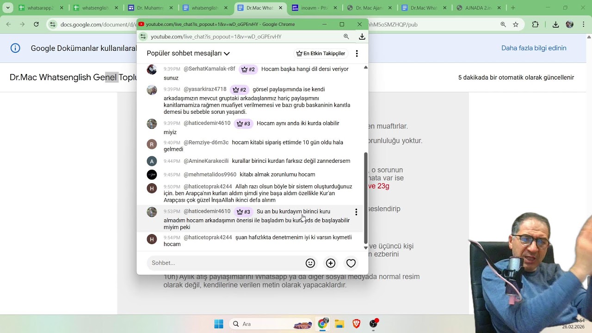Open File Explorer from taskbar

point(339,324)
